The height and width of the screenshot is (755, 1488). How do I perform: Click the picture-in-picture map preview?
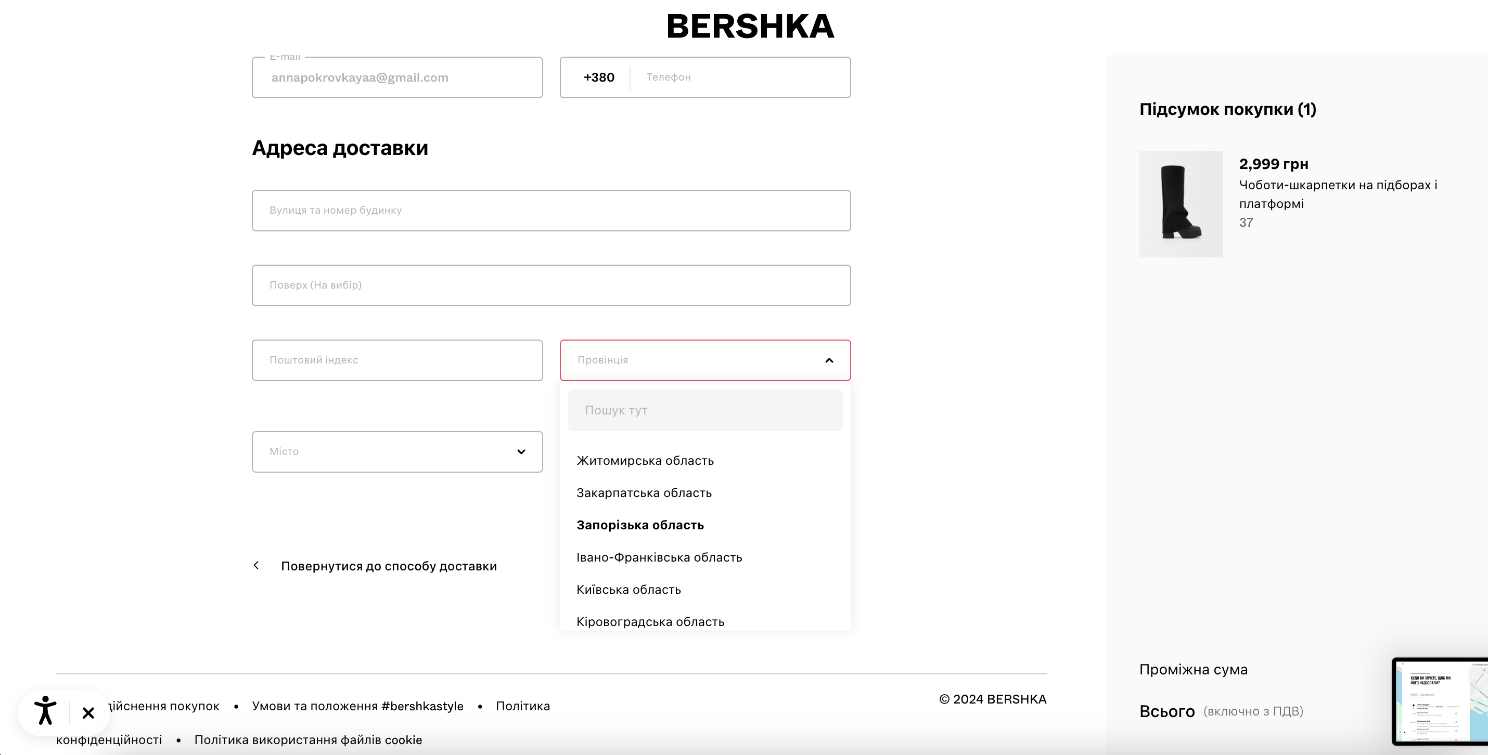[1439, 701]
